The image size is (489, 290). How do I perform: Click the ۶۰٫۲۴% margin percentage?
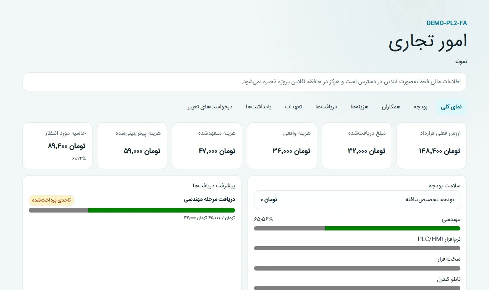click(x=79, y=158)
